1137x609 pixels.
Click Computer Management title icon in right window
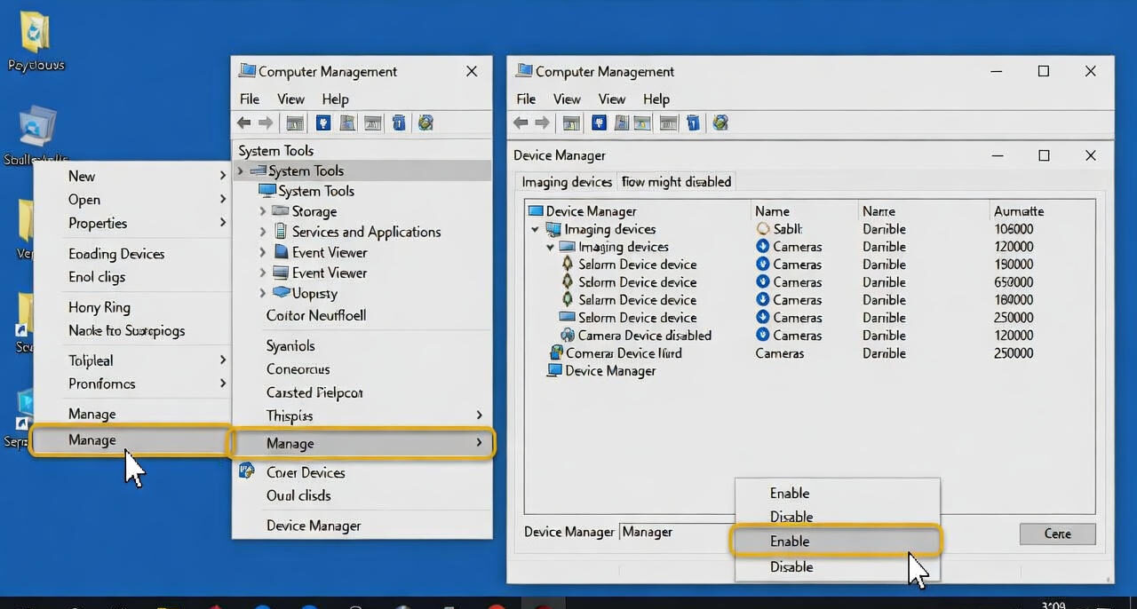pyautogui.click(x=524, y=71)
